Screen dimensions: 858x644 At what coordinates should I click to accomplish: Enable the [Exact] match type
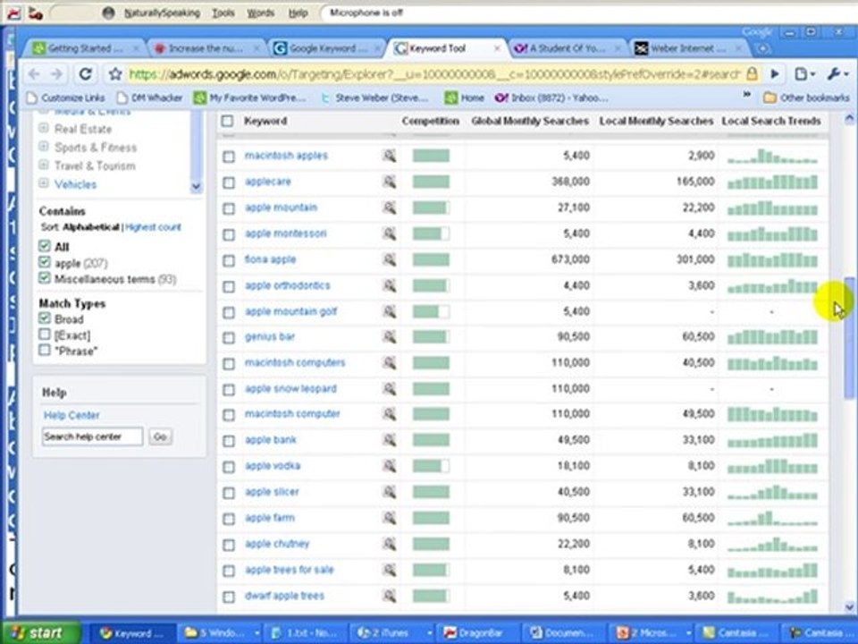45,334
